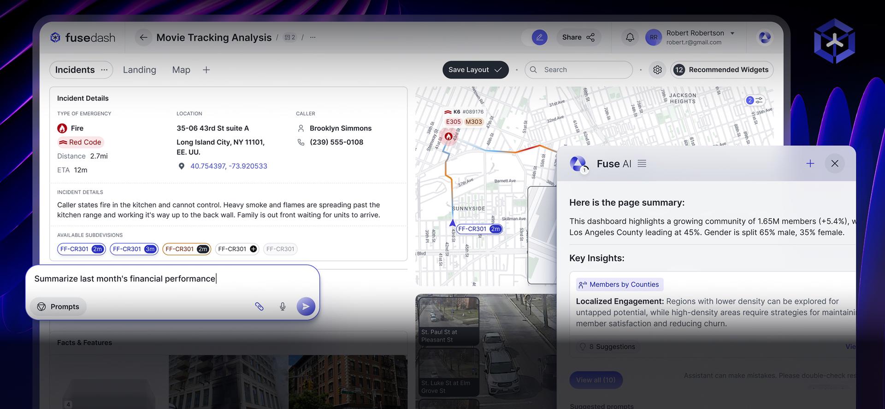The height and width of the screenshot is (409, 885).
Task: Click View all (10) button
Action: 596,380
